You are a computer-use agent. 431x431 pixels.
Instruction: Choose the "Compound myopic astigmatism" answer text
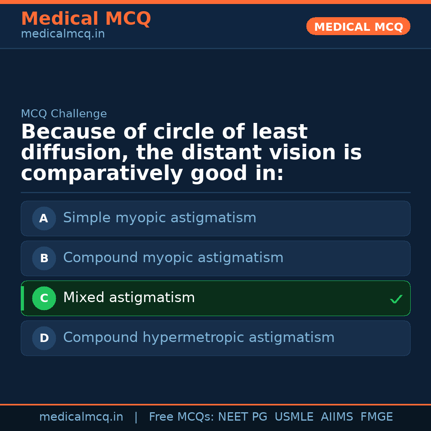[x=173, y=258]
